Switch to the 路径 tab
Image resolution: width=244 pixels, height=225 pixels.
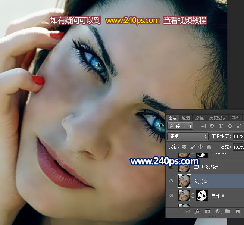[199, 118]
